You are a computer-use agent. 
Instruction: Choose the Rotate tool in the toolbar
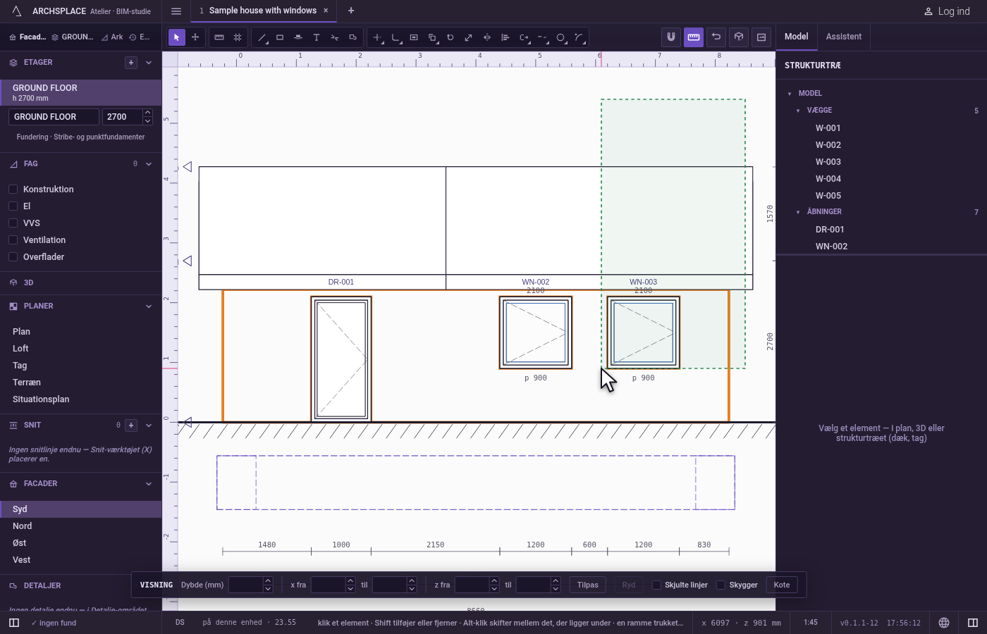450,37
